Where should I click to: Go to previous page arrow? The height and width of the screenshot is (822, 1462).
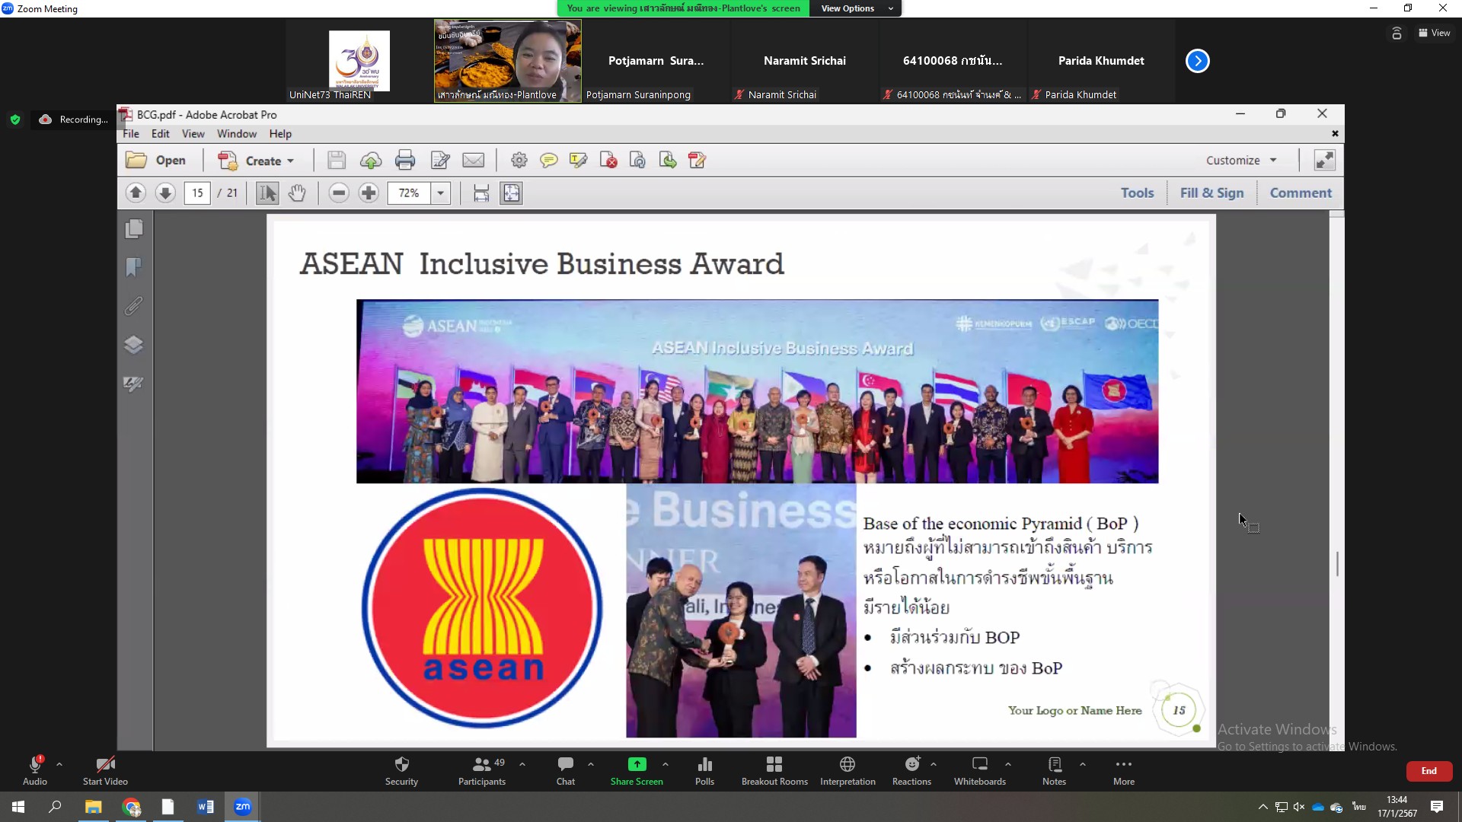point(136,193)
